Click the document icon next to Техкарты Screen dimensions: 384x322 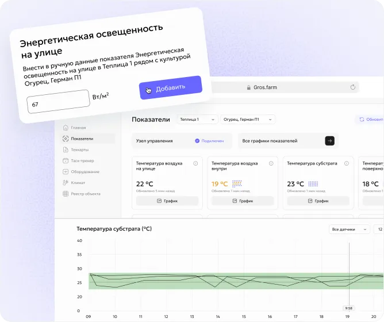[66, 149]
